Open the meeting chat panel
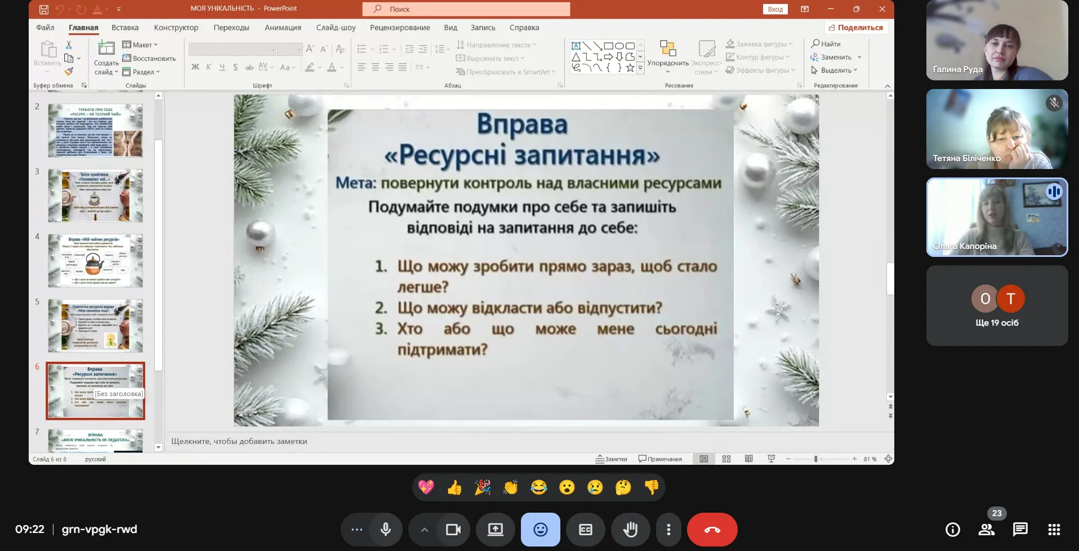This screenshot has width=1079, height=551. [1020, 530]
